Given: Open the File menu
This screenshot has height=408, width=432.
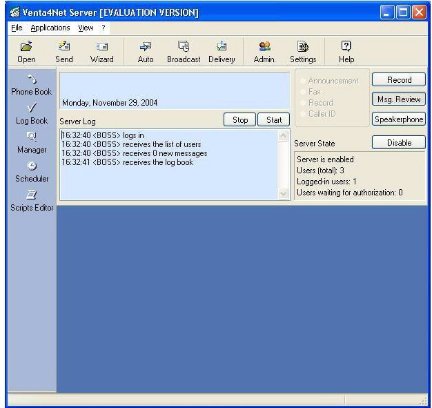Looking at the screenshot, I should tap(17, 28).
